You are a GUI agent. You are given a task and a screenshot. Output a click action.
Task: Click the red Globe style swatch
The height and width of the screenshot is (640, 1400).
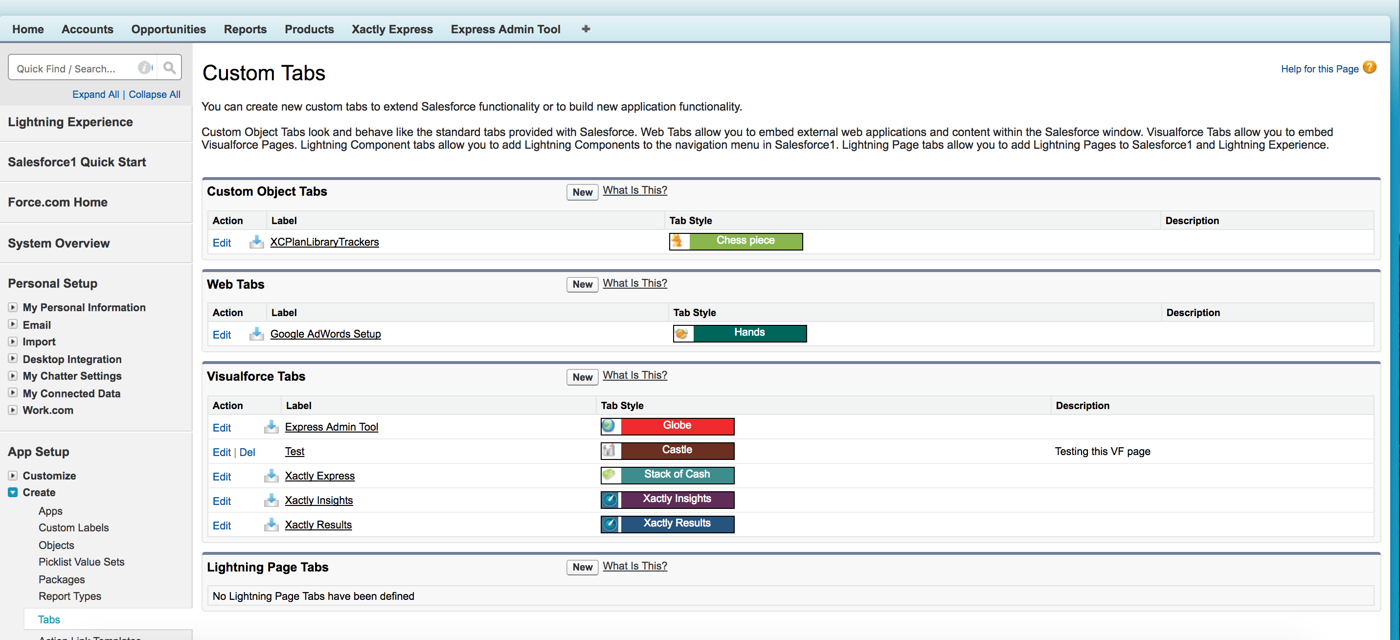(x=677, y=426)
